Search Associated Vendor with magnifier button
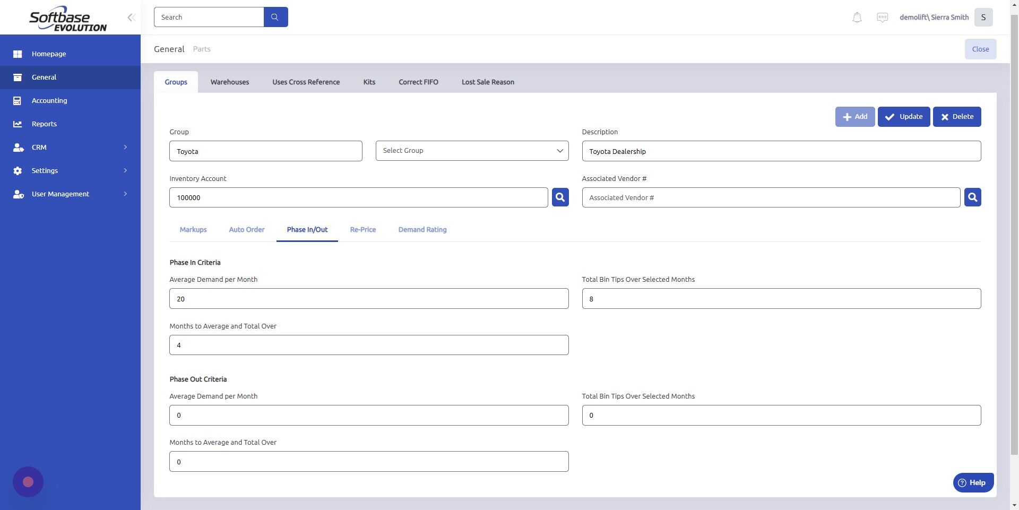Viewport: 1019px width, 510px height. 972,197
